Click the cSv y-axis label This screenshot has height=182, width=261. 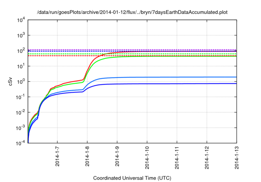10,82
